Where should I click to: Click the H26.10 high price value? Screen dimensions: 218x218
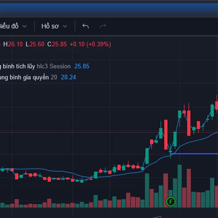pyautogui.click(x=13, y=44)
